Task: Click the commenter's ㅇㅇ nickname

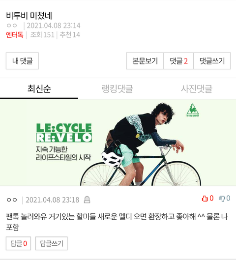Action: click(12, 200)
